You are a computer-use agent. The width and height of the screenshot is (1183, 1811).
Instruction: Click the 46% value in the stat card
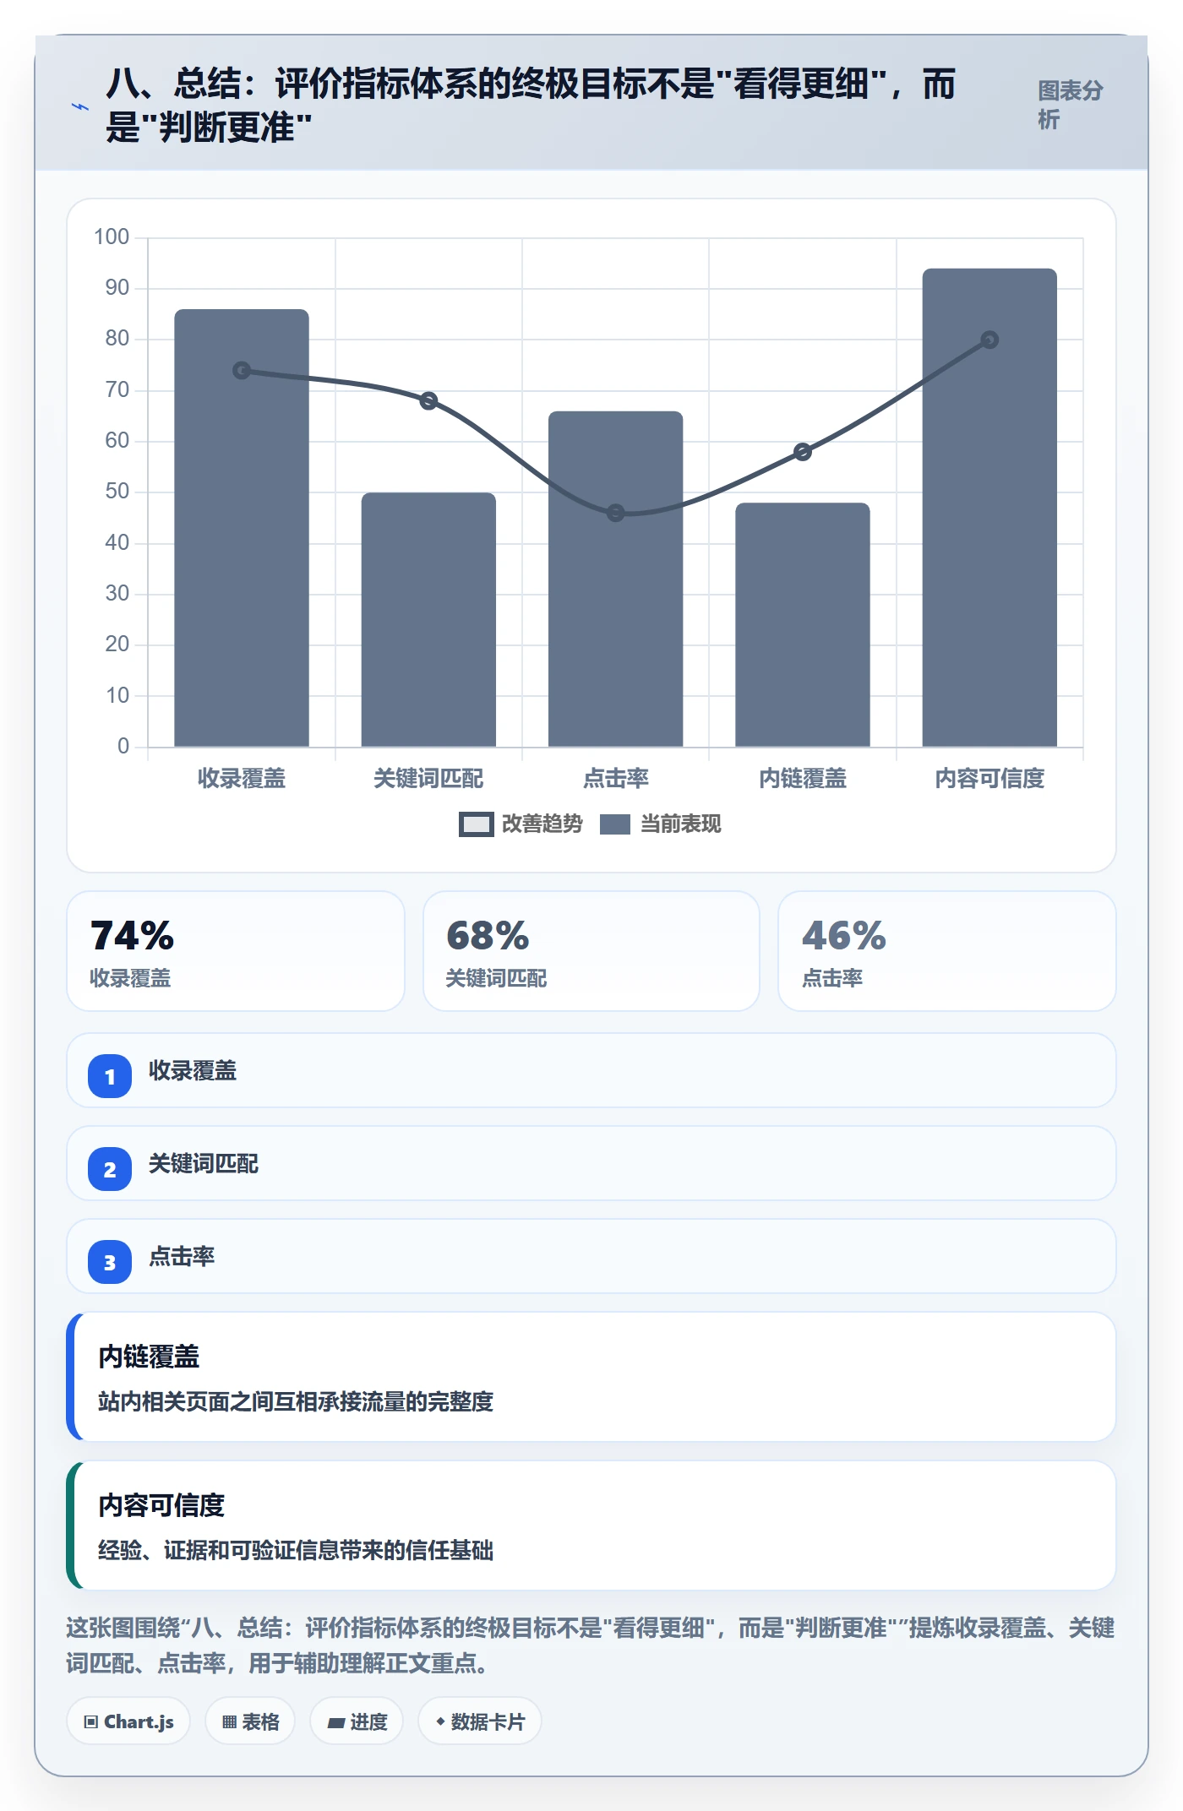[x=844, y=936]
